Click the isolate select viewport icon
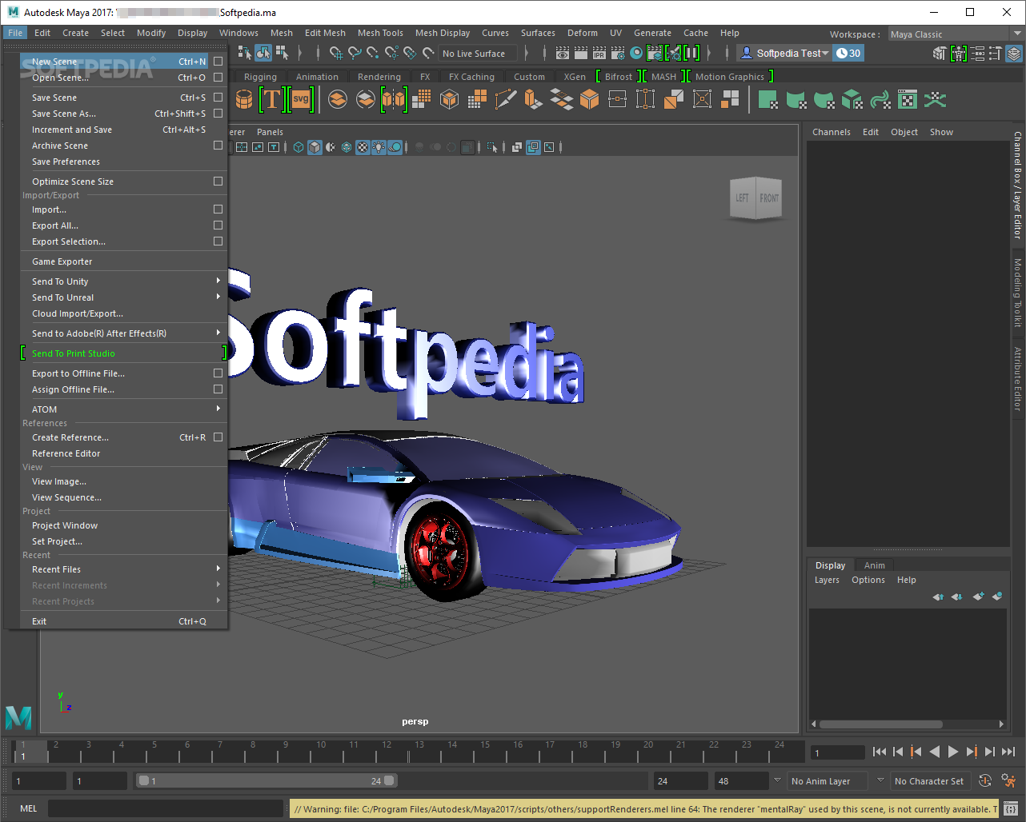Viewport: 1026px width, 822px height. tap(492, 147)
